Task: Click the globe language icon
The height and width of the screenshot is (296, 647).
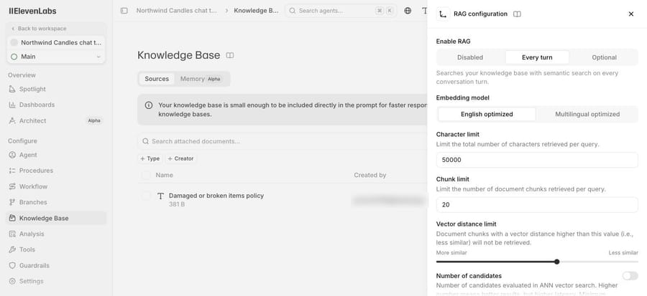Action: [408, 11]
